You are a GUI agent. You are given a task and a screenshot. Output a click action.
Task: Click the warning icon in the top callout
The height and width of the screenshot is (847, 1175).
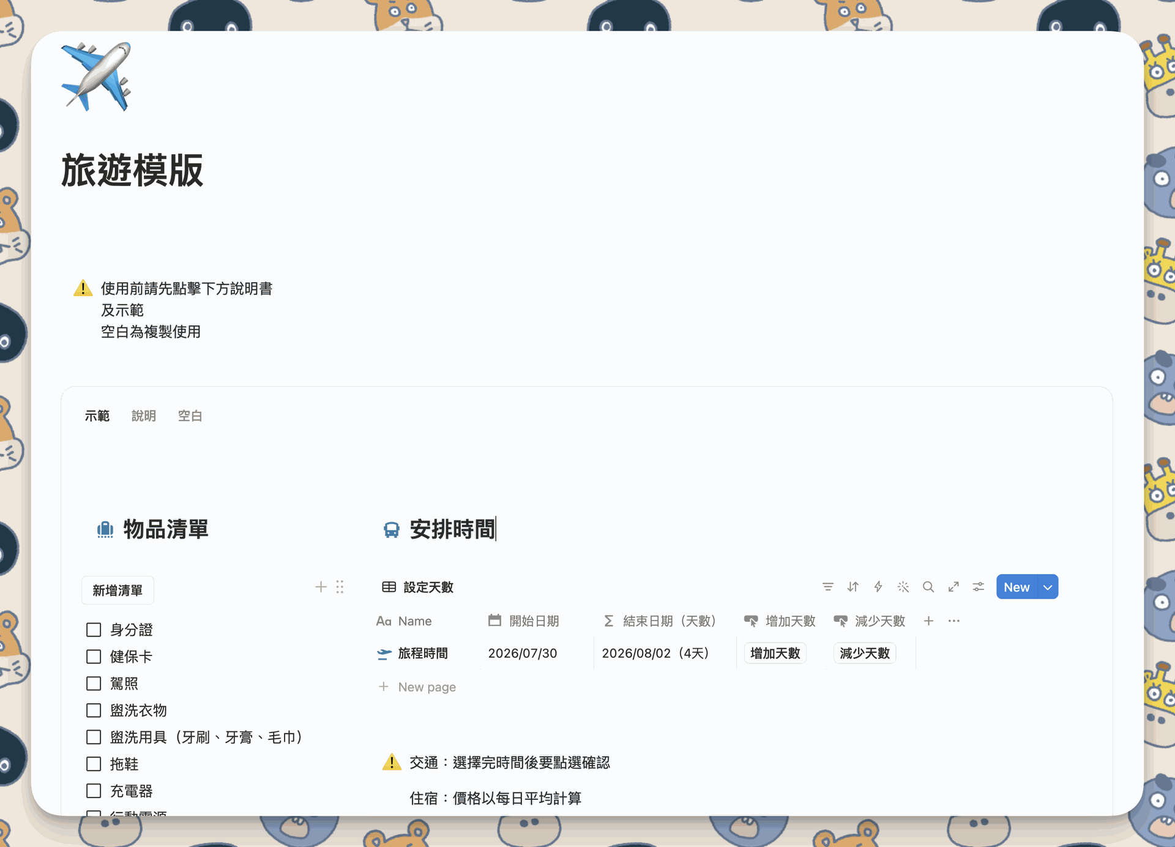pos(83,288)
